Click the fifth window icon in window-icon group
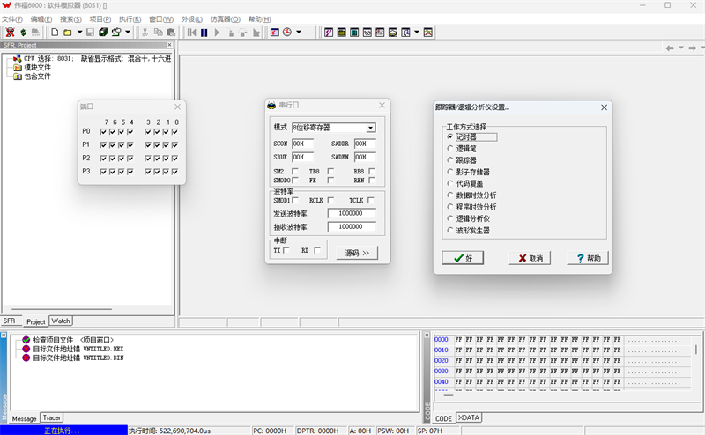This screenshot has width=705, height=435. click(x=380, y=33)
